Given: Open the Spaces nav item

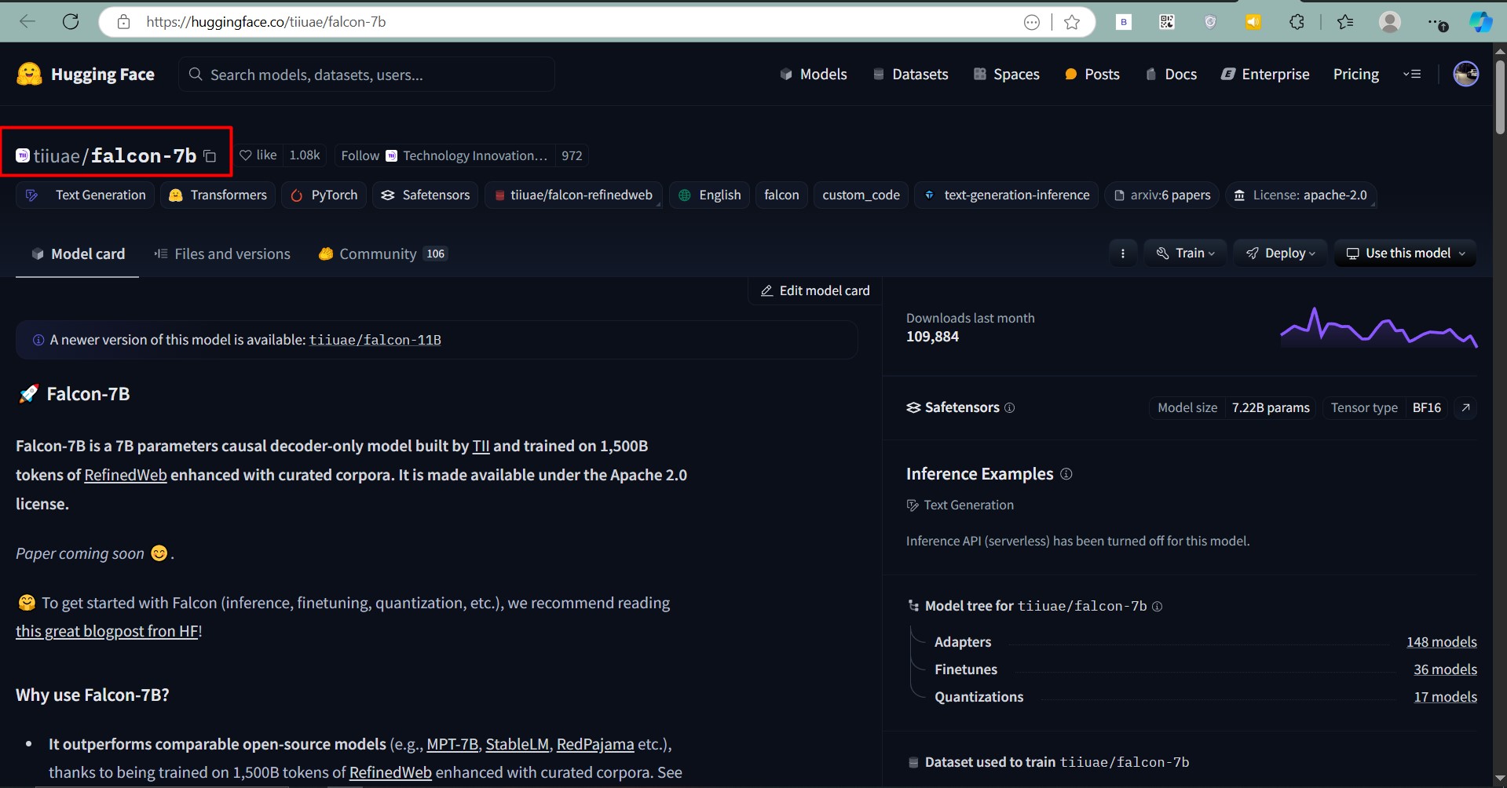Looking at the screenshot, I should pos(1006,74).
